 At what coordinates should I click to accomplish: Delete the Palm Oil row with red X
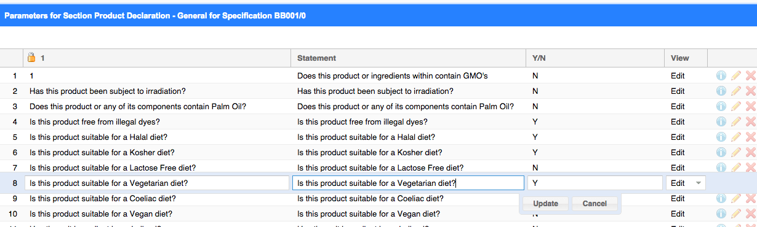tap(750, 106)
